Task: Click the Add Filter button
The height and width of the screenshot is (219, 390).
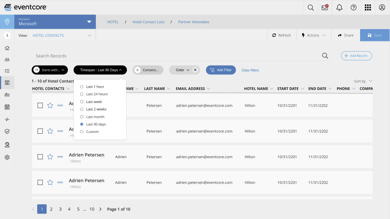Action: (x=221, y=70)
